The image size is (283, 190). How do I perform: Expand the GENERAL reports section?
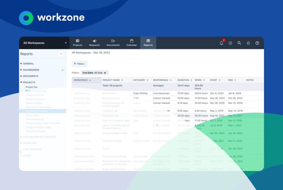tap(27, 64)
